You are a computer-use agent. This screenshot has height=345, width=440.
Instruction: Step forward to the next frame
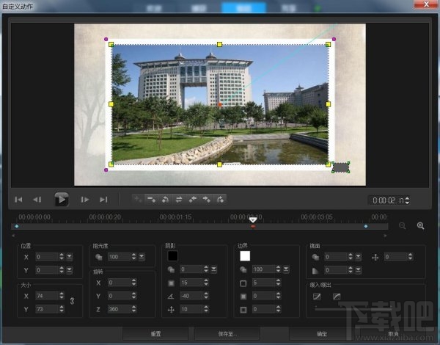tap(85, 199)
